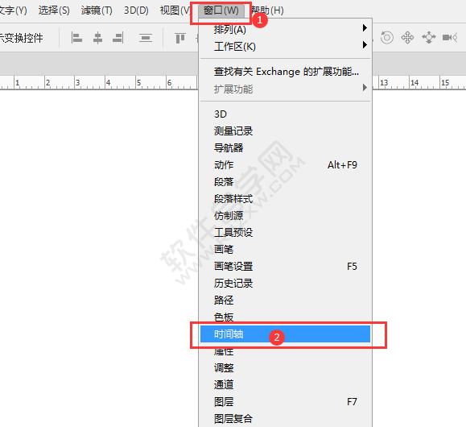Open the 图层复合 panel

pyautogui.click(x=285, y=419)
